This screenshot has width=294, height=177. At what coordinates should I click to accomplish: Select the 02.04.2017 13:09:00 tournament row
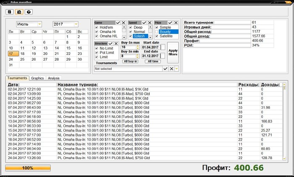[x=145, y=94]
